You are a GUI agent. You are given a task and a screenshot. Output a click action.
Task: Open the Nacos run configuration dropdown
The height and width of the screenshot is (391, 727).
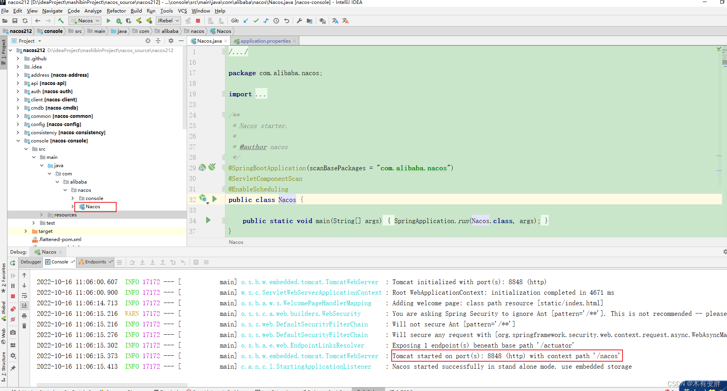click(x=85, y=21)
